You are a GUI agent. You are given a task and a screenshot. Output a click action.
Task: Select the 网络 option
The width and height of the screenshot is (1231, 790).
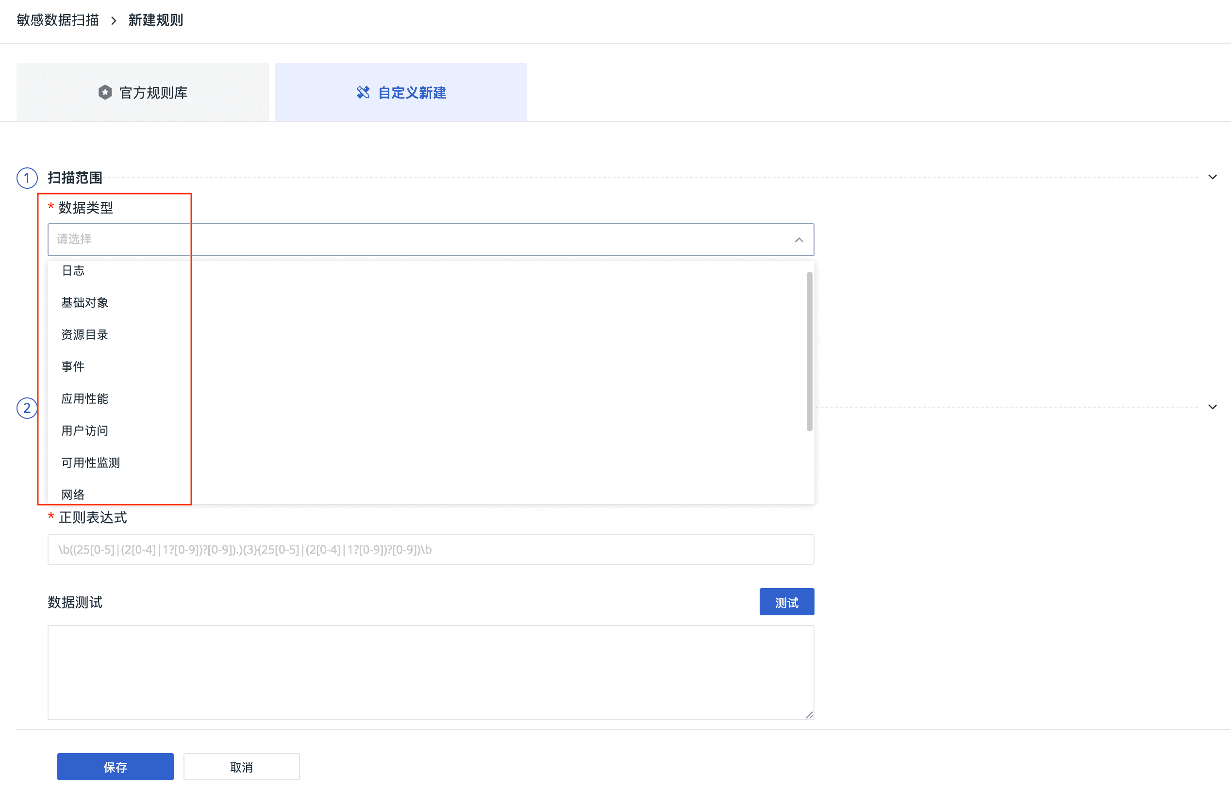tap(431, 494)
